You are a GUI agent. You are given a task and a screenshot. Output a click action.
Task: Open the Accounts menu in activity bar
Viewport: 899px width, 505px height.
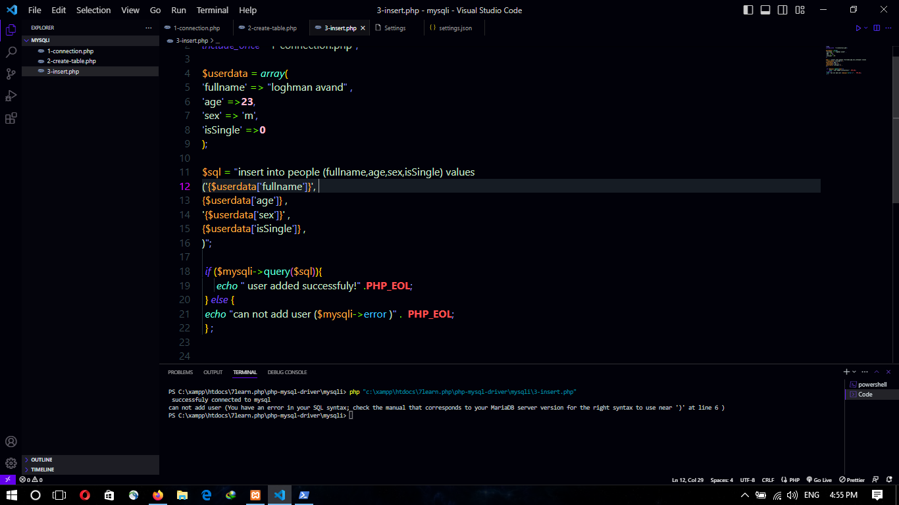(x=11, y=441)
